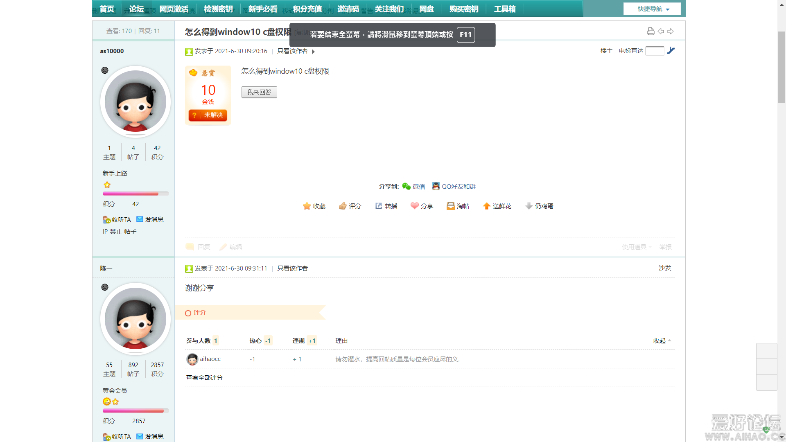The width and height of the screenshot is (786, 442).
Task: Click as10000's avatar thumbnail
Action: click(x=135, y=102)
